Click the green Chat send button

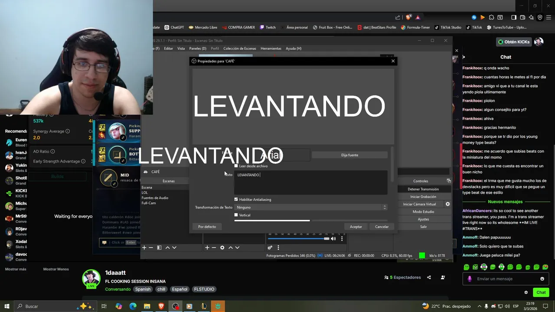(541, 292)
